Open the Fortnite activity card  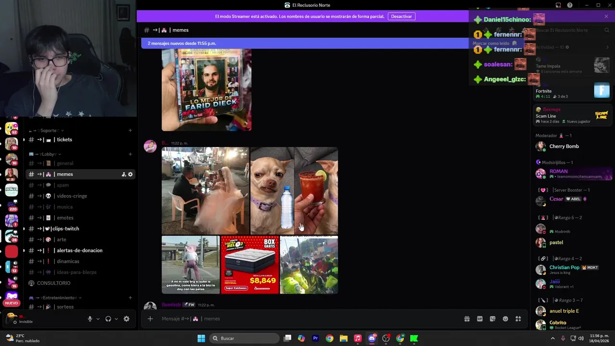(573, 92)
